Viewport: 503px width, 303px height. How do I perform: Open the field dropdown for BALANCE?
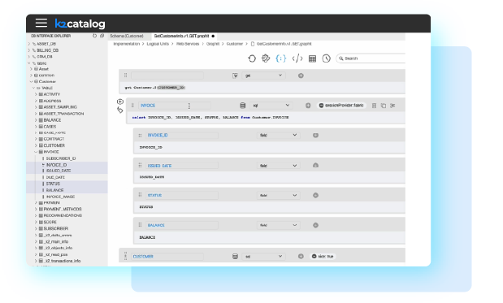point(279,225)
